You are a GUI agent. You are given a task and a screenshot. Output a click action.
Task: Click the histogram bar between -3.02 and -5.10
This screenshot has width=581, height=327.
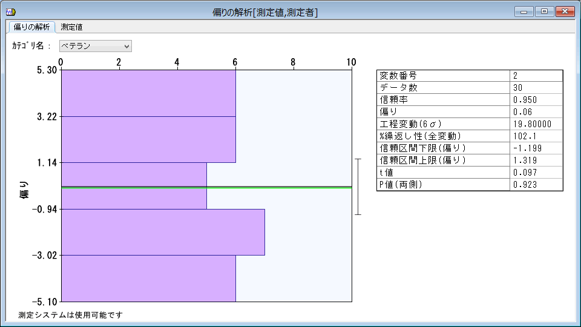(148, 279)
